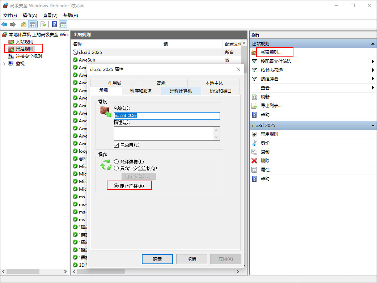Screen dimensions: 377x283
Task: Open the 按配置文件筛选 submenu arrow
Action: coord(373,62)
